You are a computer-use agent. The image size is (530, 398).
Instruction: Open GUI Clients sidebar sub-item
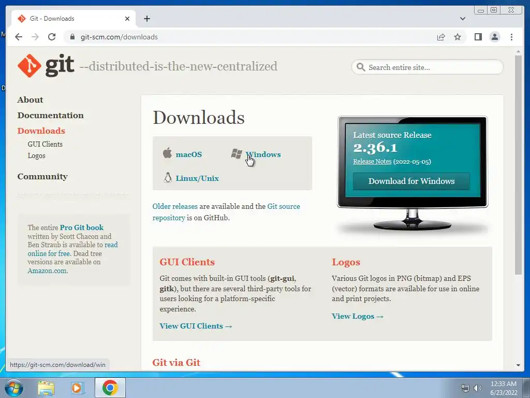tap(45, 144)
